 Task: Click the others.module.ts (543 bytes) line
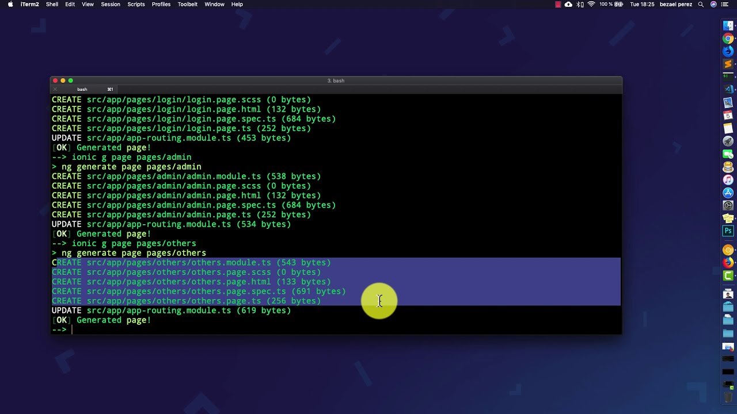click(x=191, y=263)
